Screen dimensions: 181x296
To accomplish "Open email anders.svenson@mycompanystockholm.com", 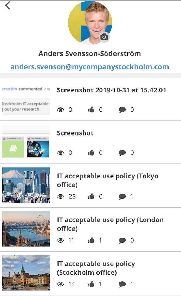I will [x=90, y=67].
